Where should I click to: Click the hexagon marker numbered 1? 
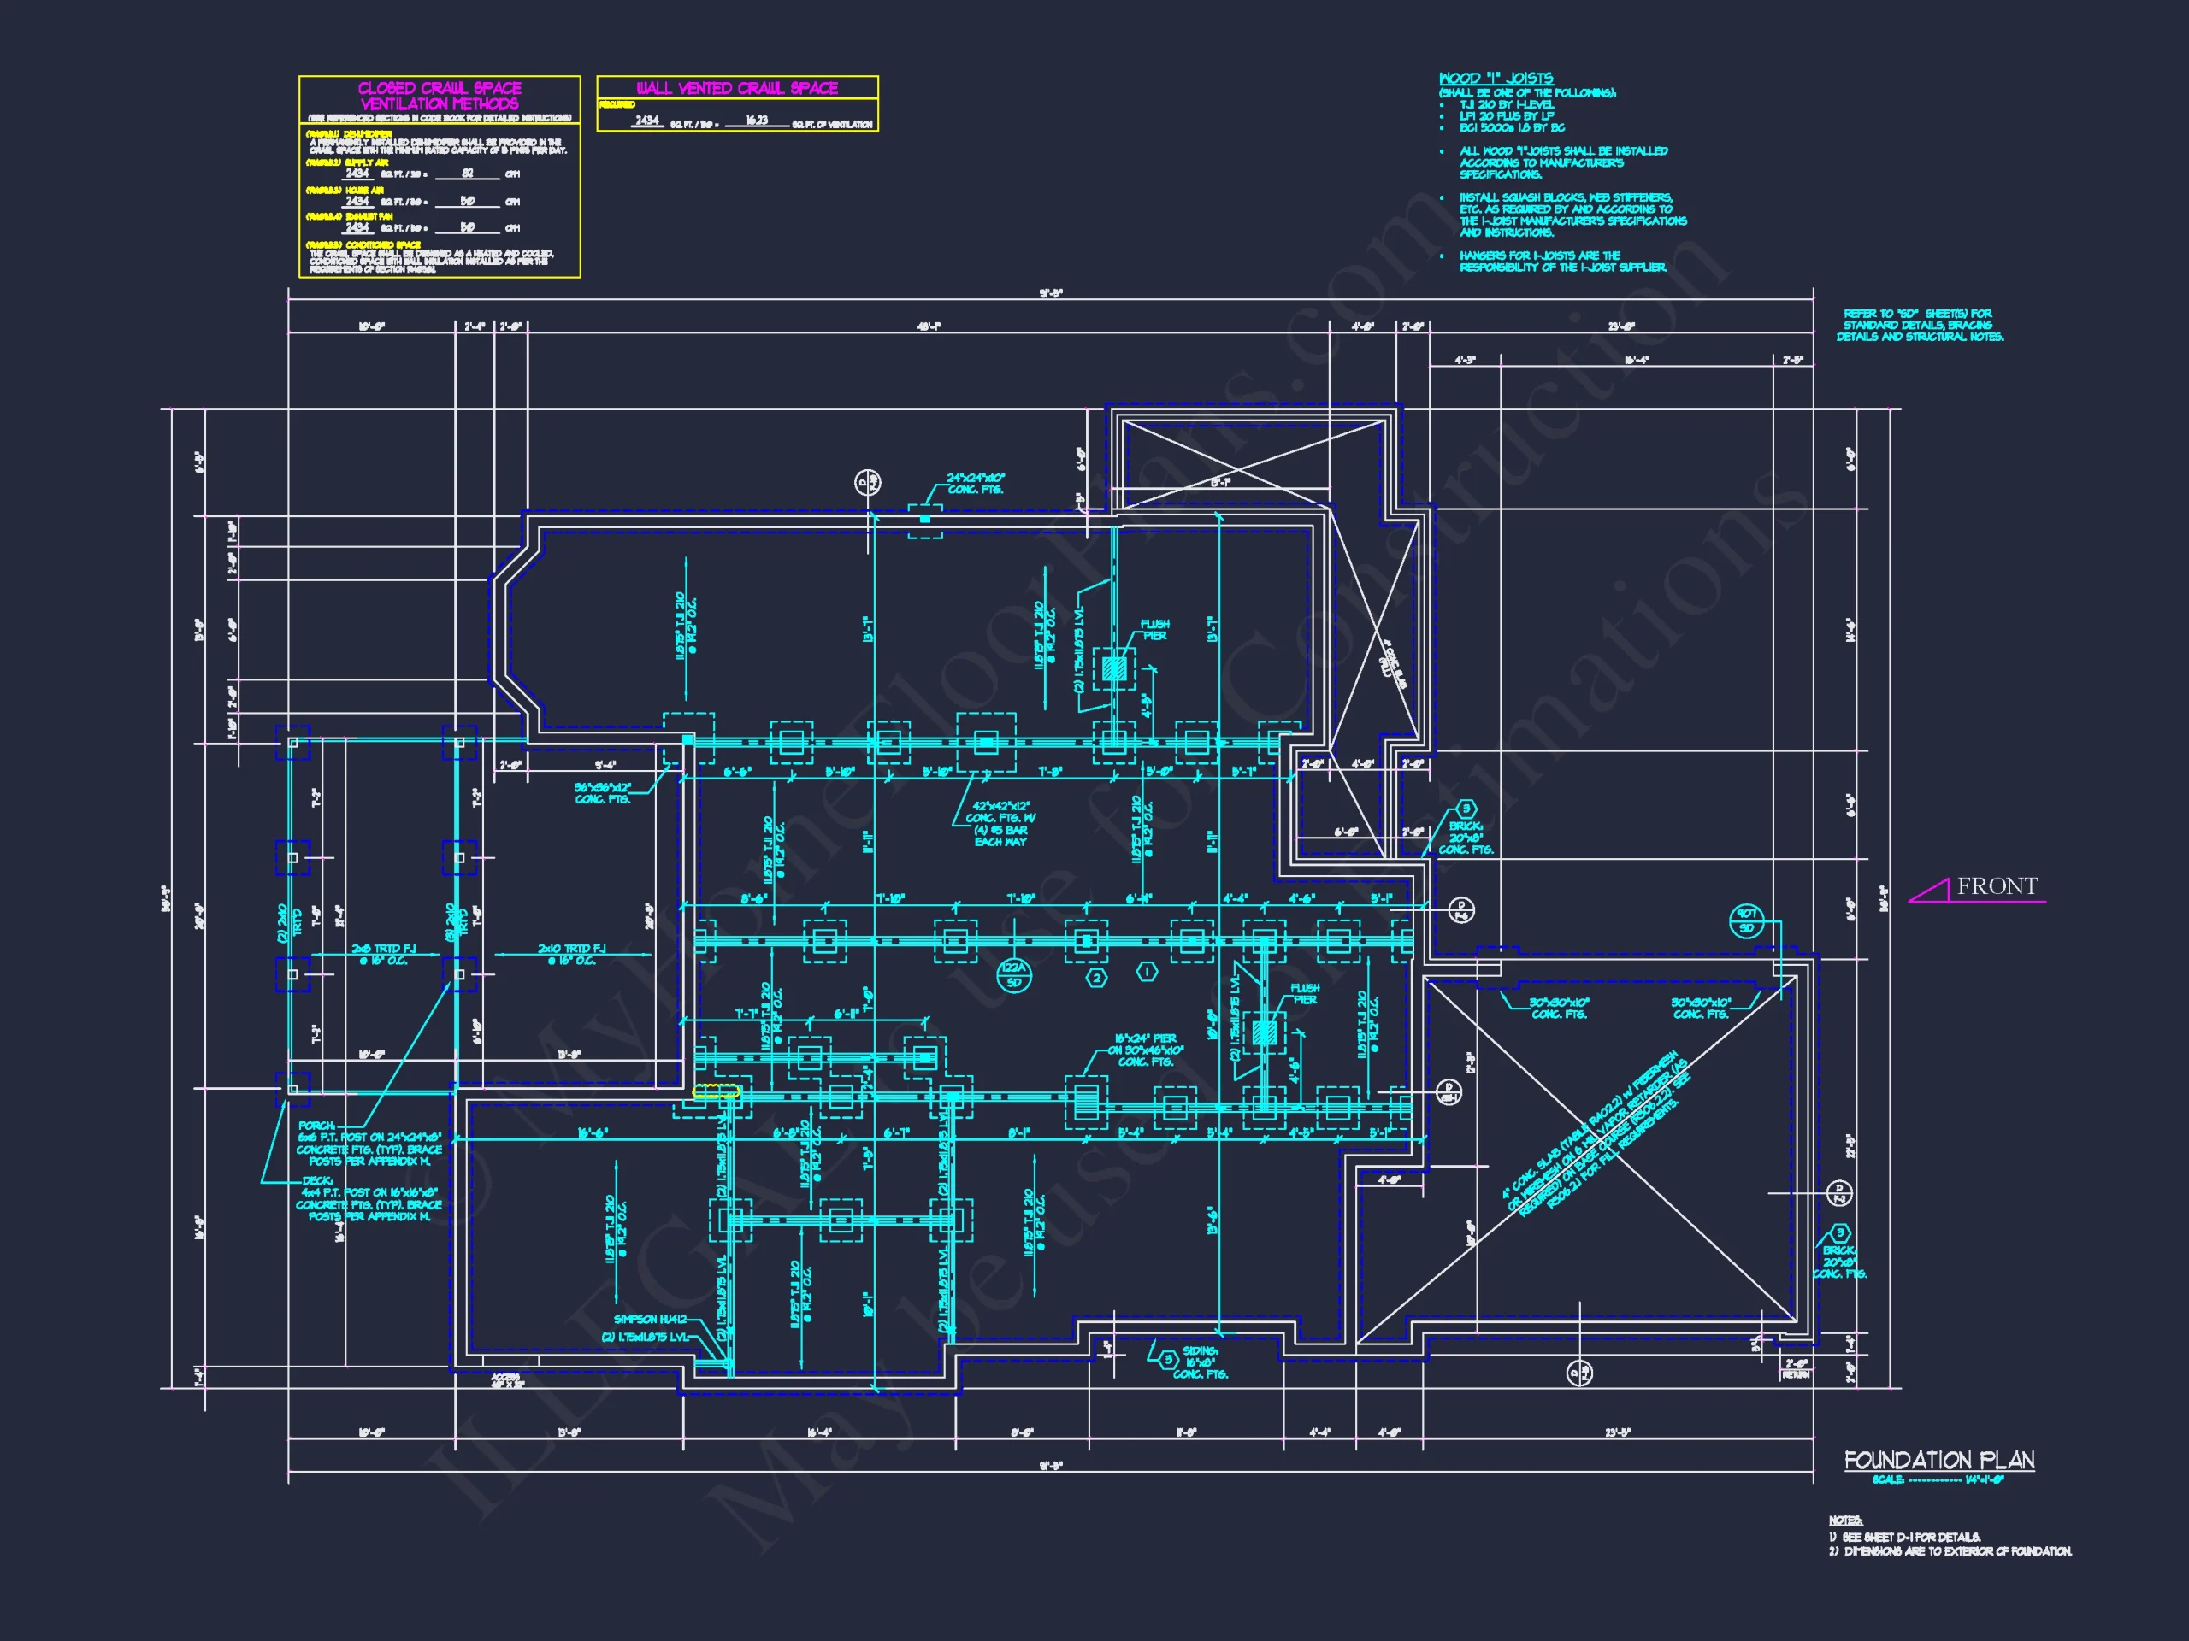[1147, 973]
